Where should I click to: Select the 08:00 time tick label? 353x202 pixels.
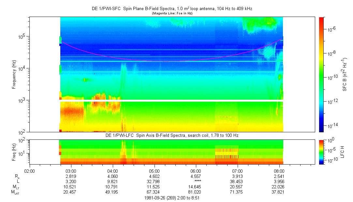[x=279, y=171]
